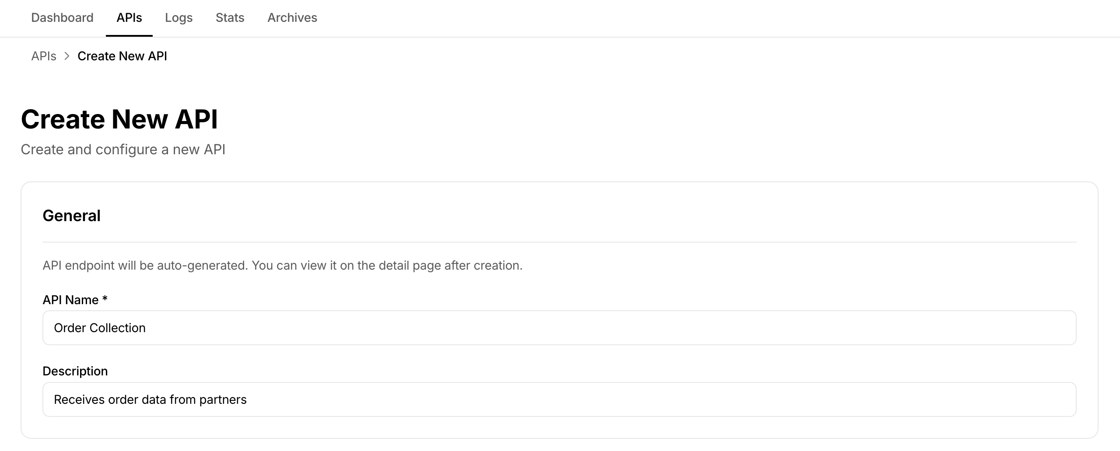Viewport: 1120px width, 451px height.
Task: Click the APIs breadcrumb link
Action: coord(44,56)
